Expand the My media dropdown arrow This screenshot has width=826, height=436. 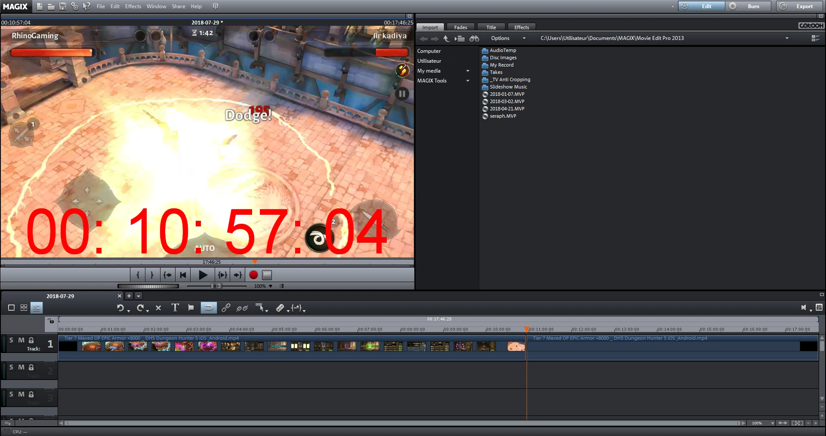pyautogui.click(x=468, y=71)
